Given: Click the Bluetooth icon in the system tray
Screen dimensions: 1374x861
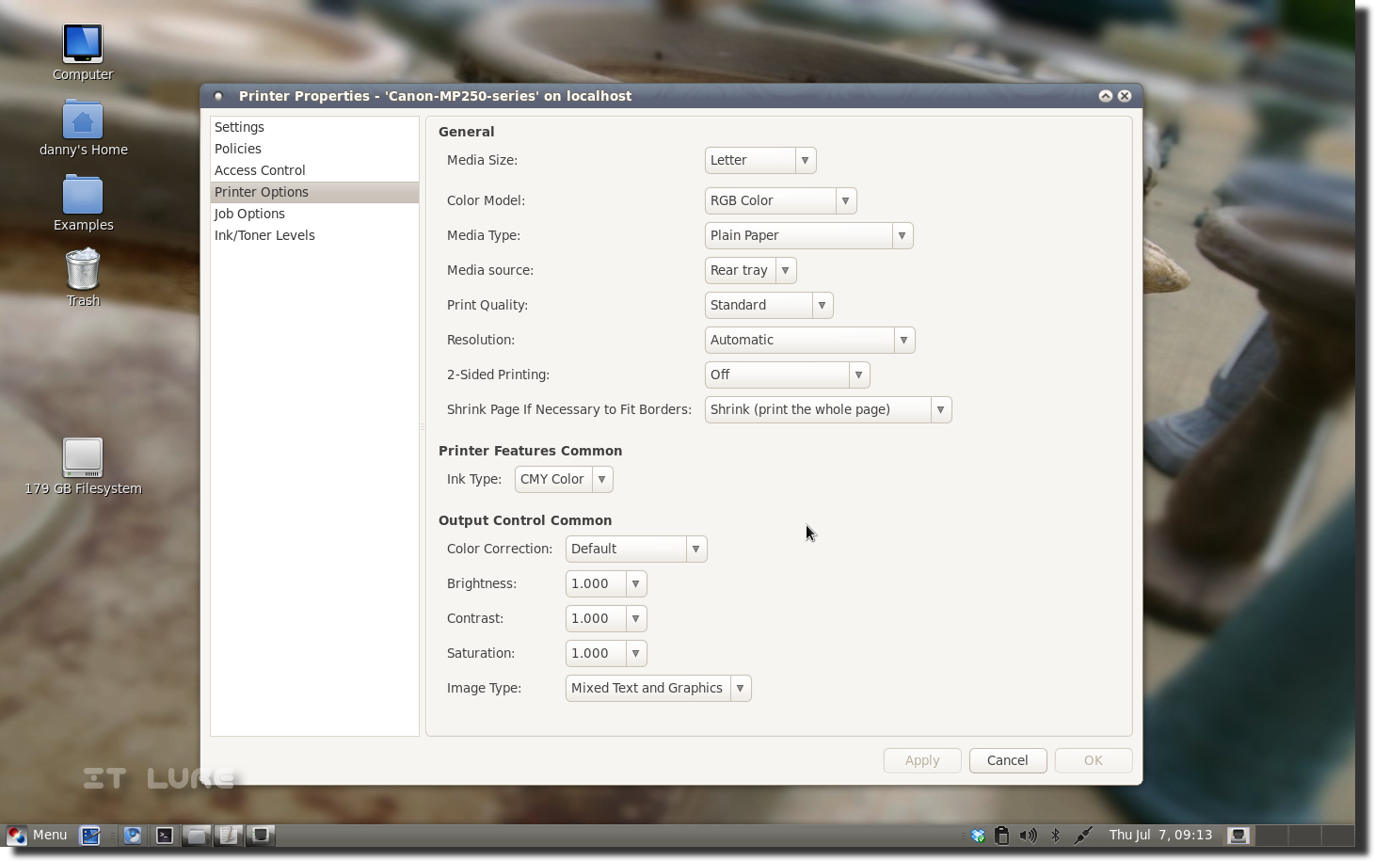Looking at the screenshot, I should (1054, 835).
